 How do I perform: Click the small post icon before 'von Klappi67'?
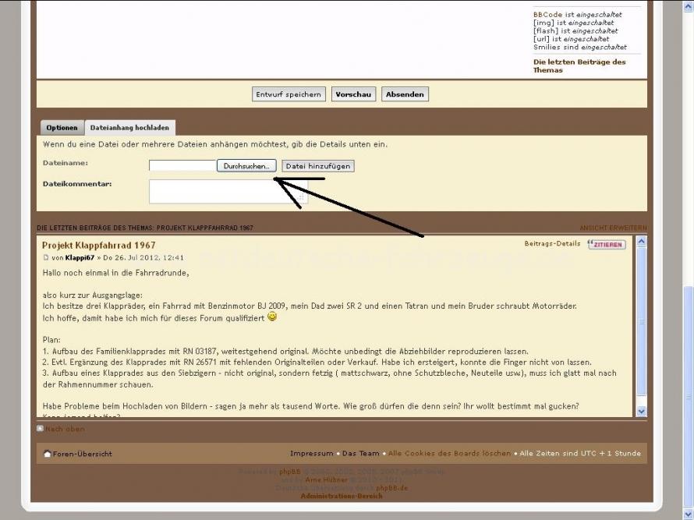46,257
